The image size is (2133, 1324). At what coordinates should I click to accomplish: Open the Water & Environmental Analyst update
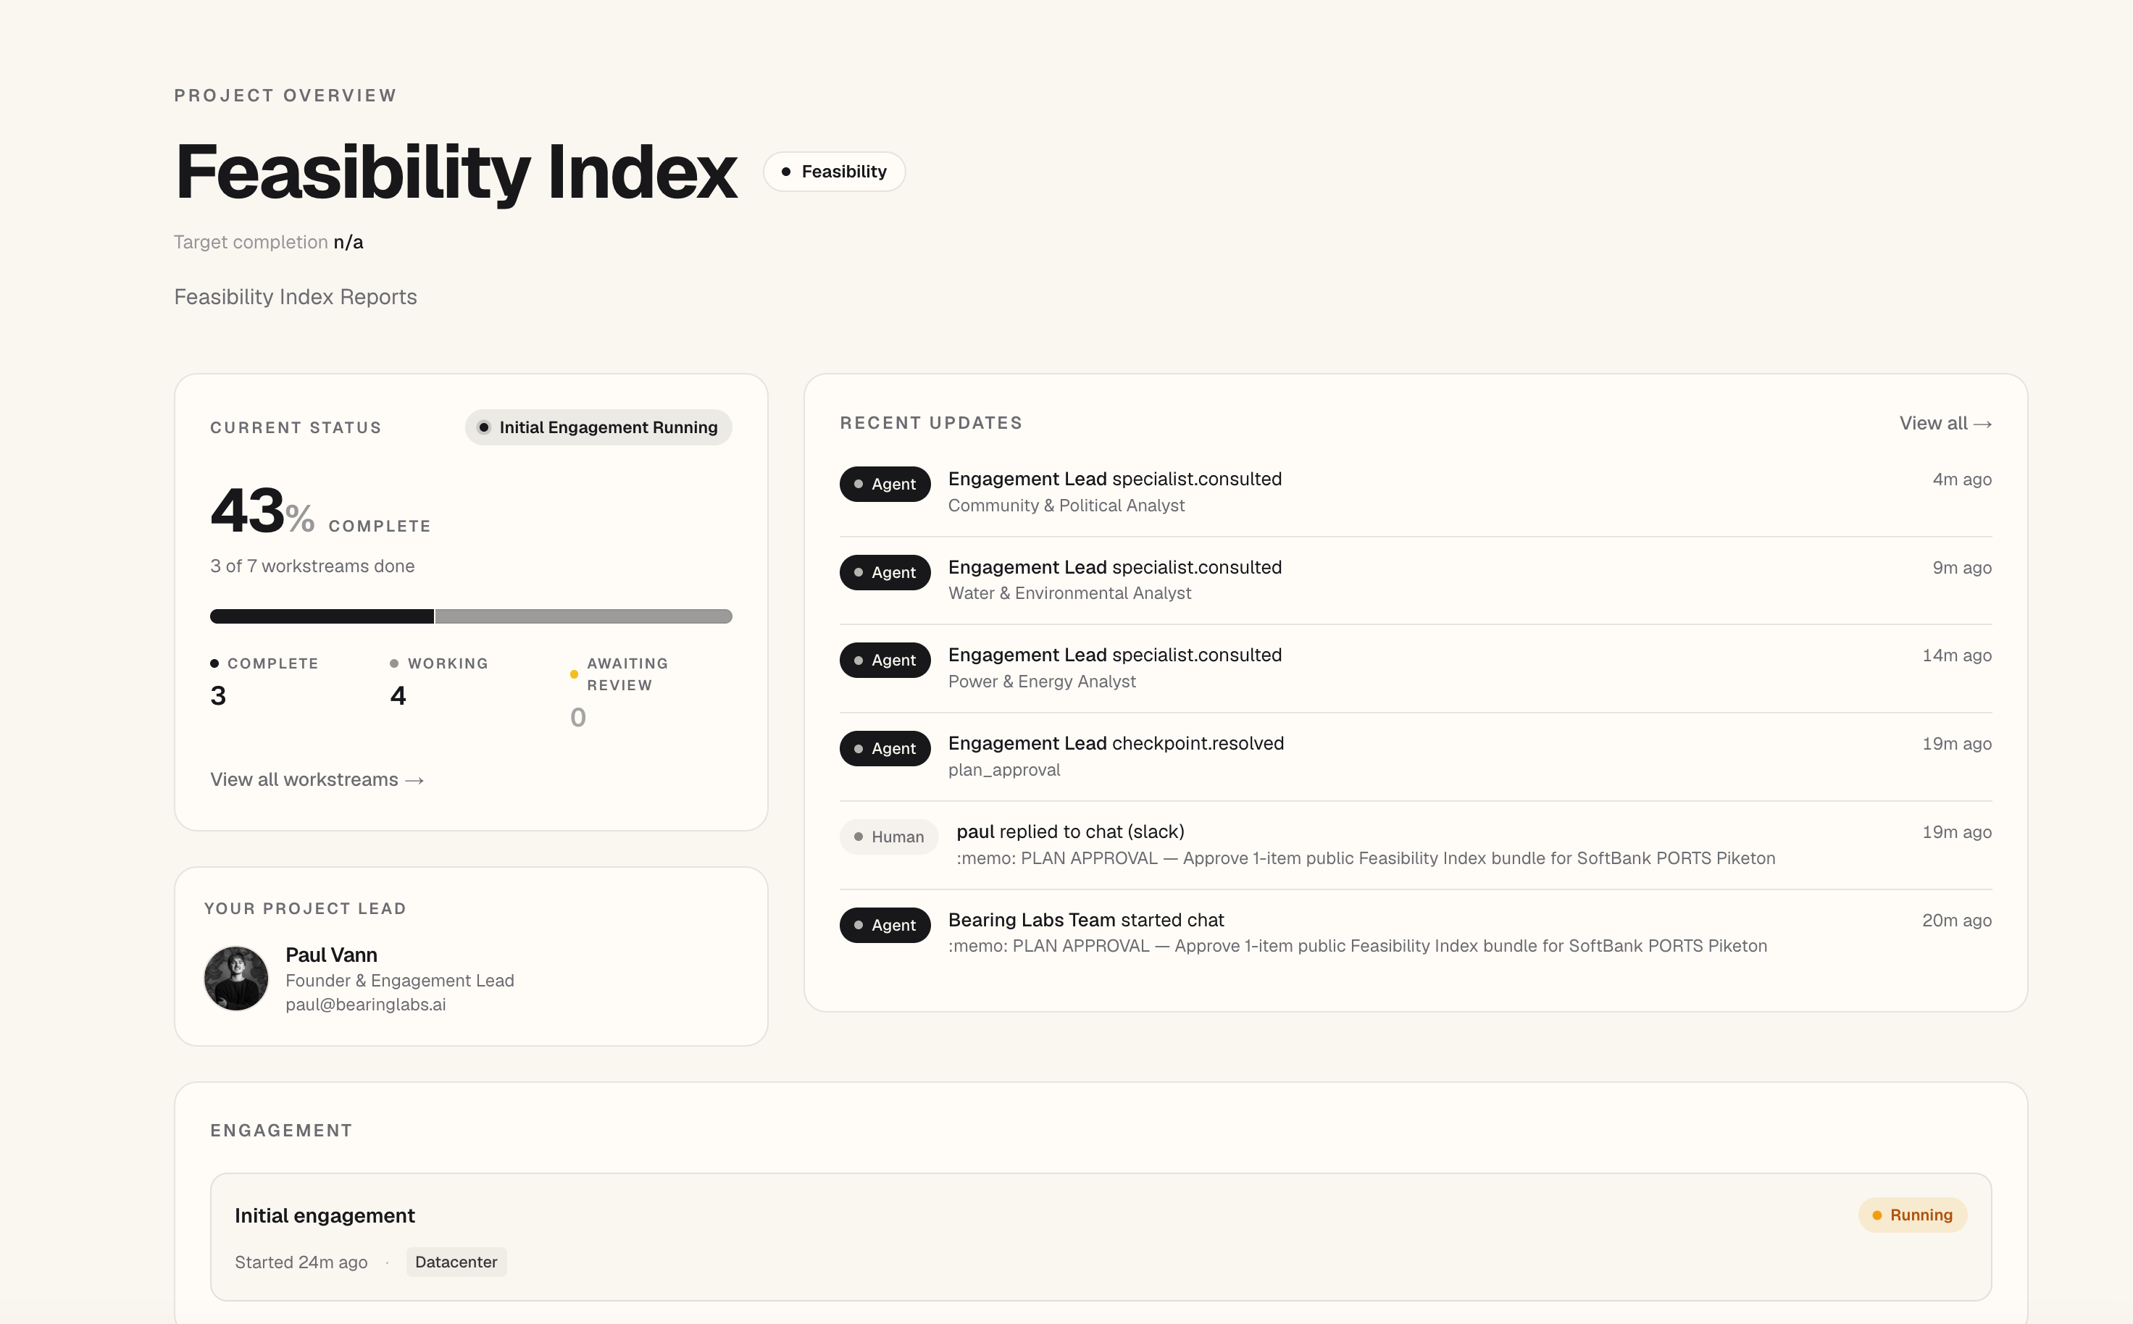point(1416,581)
